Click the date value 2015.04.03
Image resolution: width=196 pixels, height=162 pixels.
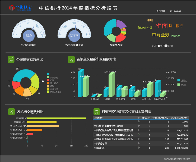pyautogui.click(x=175, y=11)
